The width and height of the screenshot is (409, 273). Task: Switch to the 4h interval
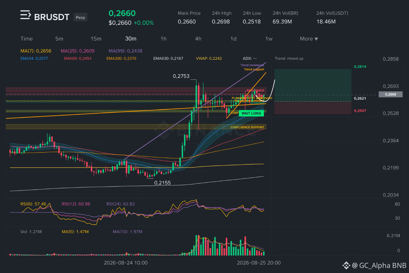point(198,39)
